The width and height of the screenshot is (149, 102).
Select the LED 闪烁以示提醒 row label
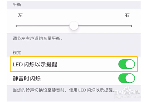(35, 64)
